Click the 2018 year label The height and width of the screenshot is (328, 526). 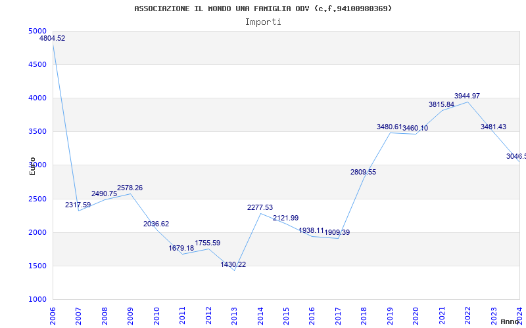click(364, 316)
